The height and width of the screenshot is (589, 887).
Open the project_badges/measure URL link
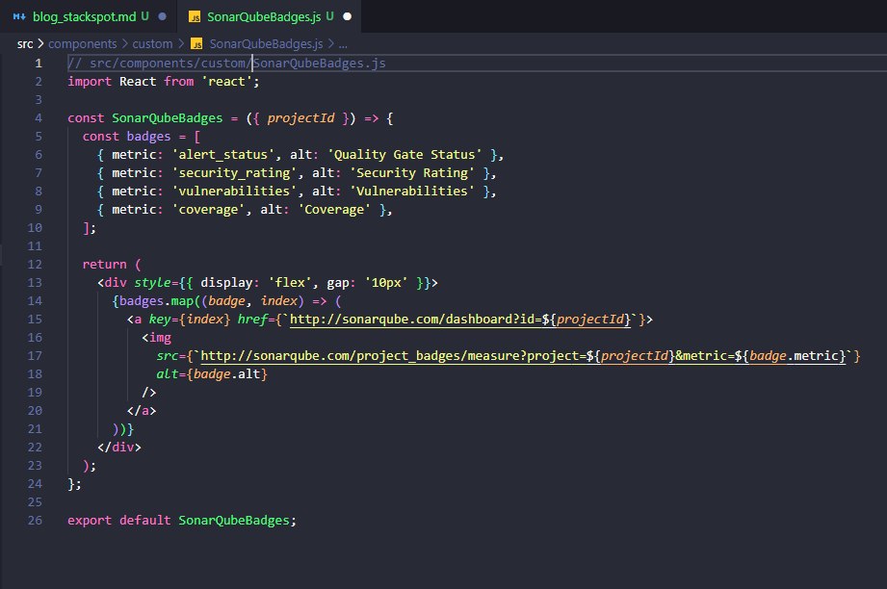tap(523, 355)
